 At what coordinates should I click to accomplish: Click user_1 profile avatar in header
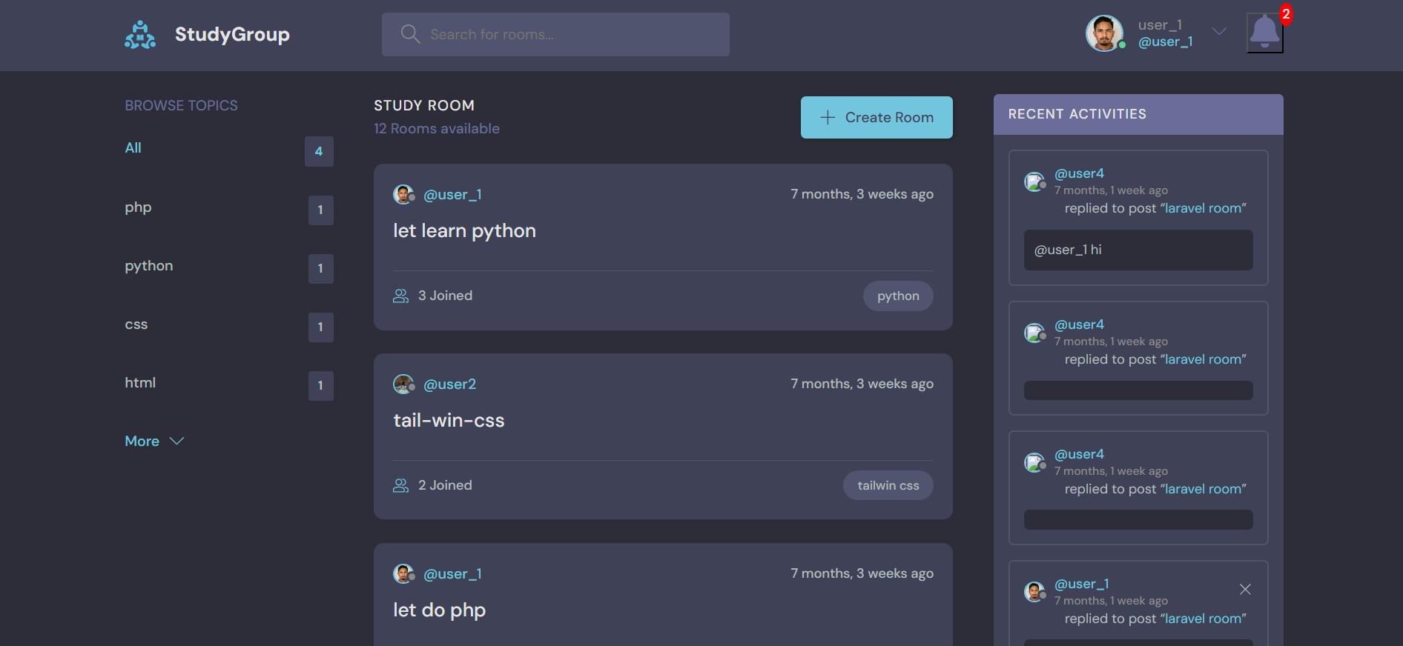pyautogui.click(x=1104, y=34)
